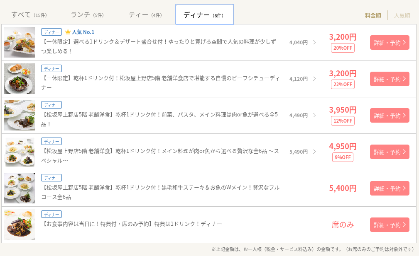Open thumbnail of the 全6品 スペシャル plan

tap(20, 152)
